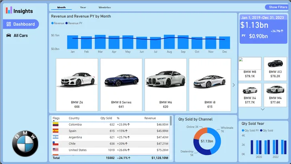
Task: Click the Jan 1, 2019-Dec 31, 2023 date range
Action: pyautogui.click(x=262, y=18)
